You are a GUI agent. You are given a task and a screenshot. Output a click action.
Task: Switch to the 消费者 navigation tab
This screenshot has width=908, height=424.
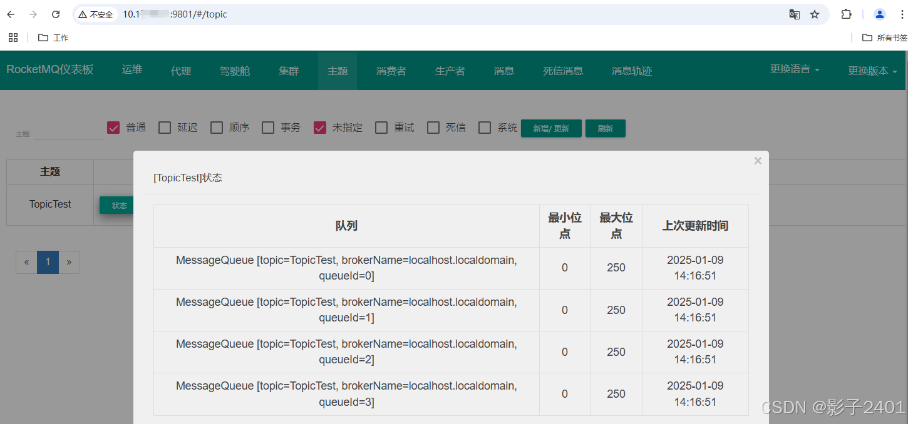point(391,71)
